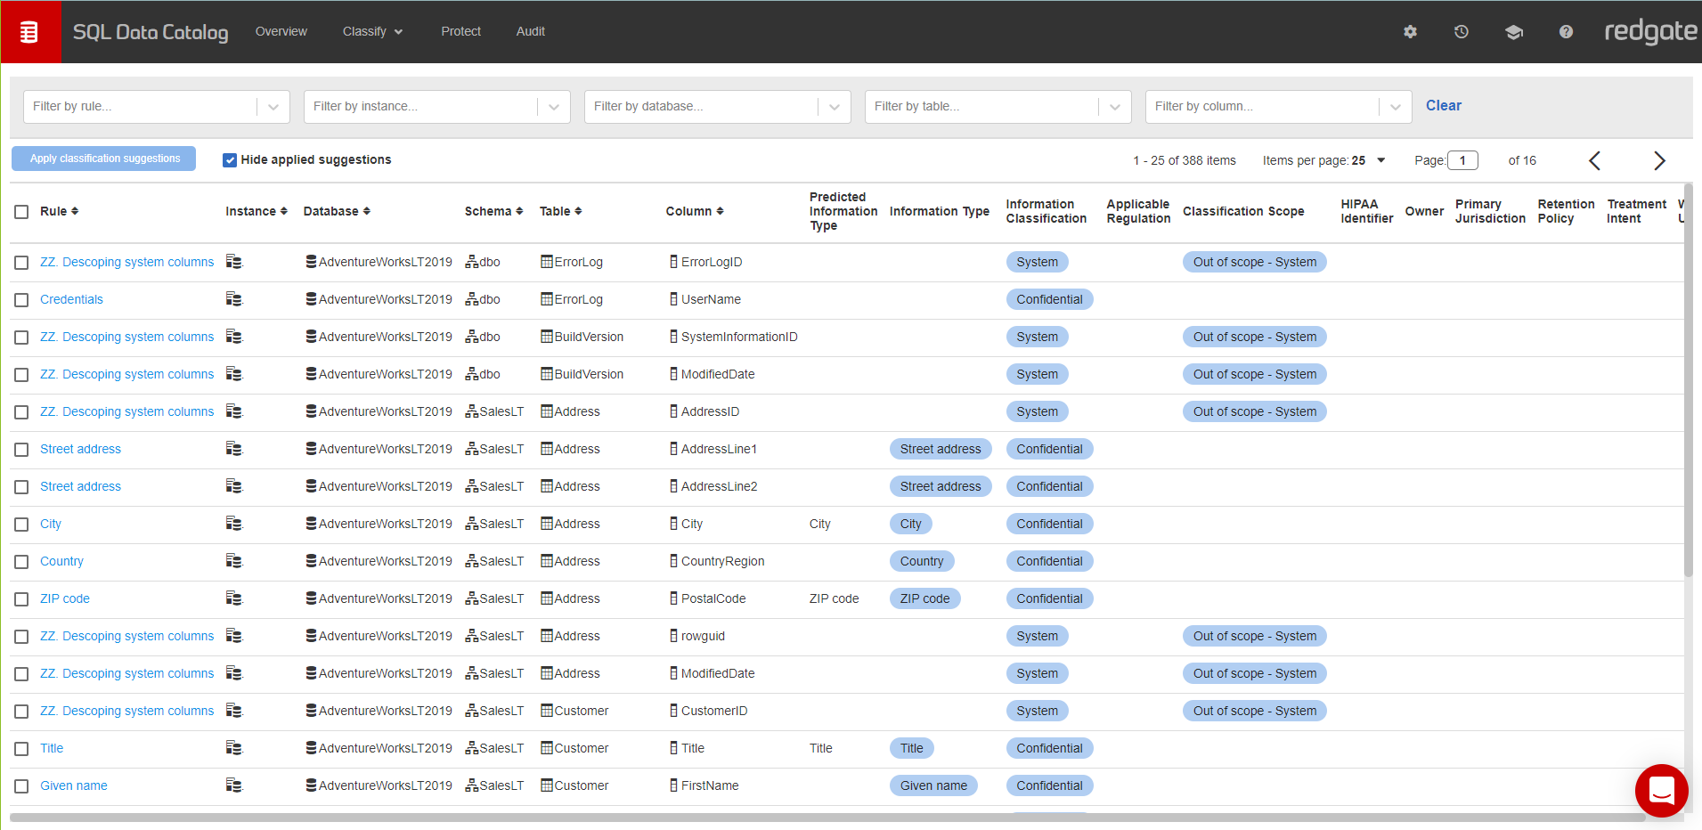Switch to the Audit tab
Image resolution: width=1702 pixels, height=830 pixels.
pyautogui.click(x=530, y=32)
